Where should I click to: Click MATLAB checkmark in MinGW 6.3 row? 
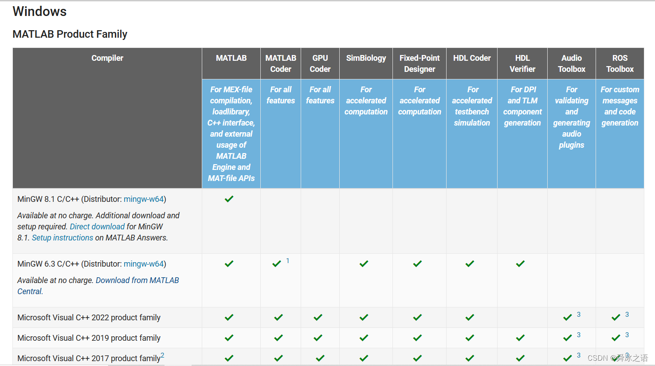click(229, 264)
